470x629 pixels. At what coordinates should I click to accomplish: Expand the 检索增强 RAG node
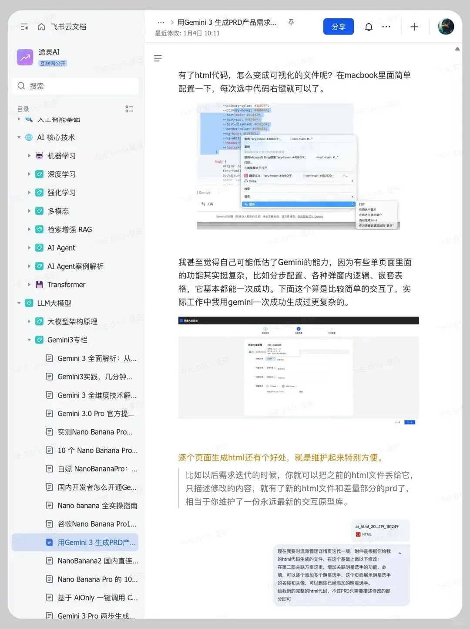pos(29,229)
